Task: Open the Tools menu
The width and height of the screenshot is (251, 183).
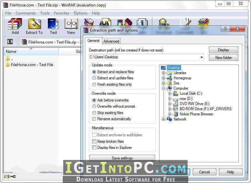Action: tap(45, 13)
